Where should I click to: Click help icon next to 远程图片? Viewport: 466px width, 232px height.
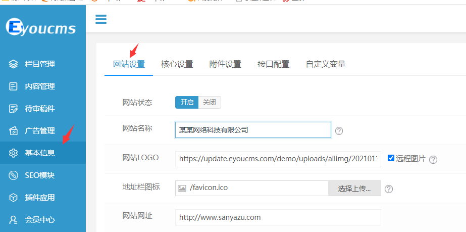coord(433,159)
